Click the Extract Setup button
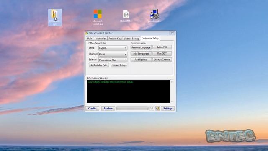Image resolution: width=268 pixels, height=151 pixels. pyautogui.click(x=119, y=65)
